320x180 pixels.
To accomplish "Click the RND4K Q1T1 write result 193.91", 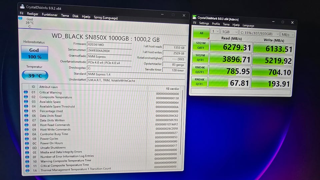I will [x=271, y=83].
